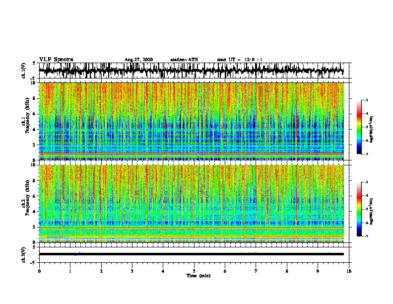Click the ch.2 frequency tick label 4
The width and height of the screenshot is (393, 304).
point(35,212)
